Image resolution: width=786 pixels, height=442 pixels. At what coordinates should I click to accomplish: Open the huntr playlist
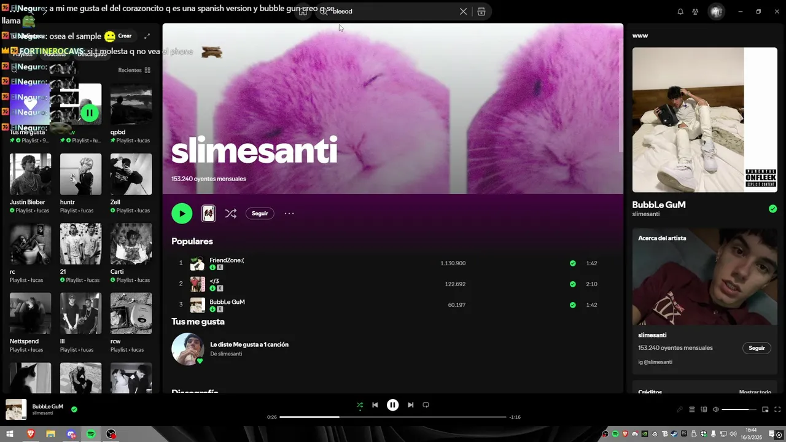point(80,183)
